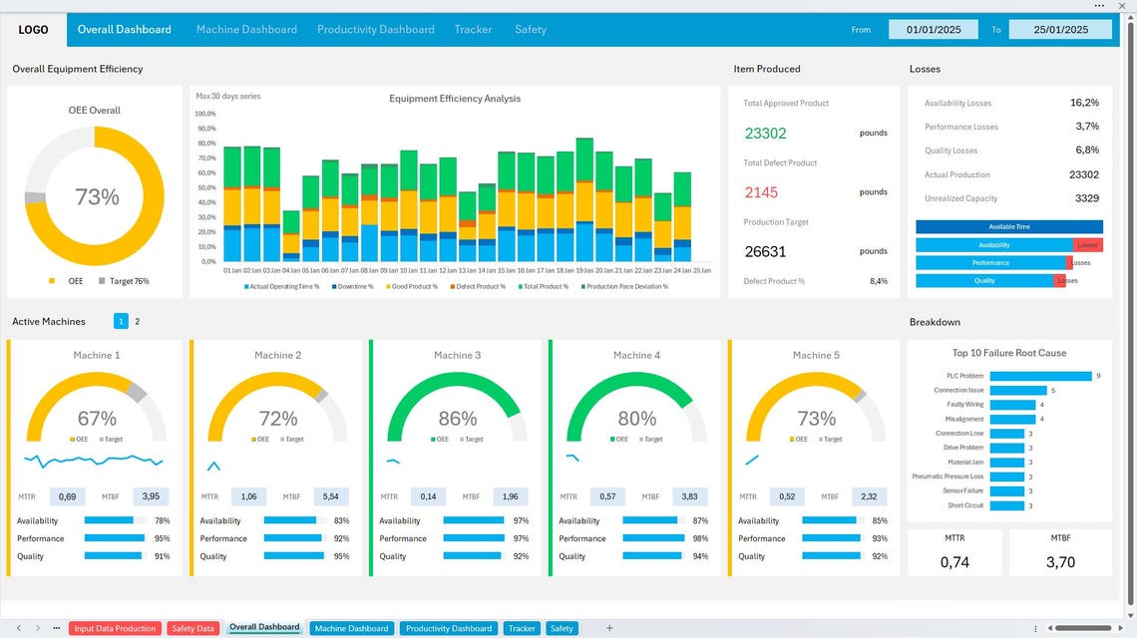
Task: Go to previous sheet with left arrow
Action: [19, 628]
